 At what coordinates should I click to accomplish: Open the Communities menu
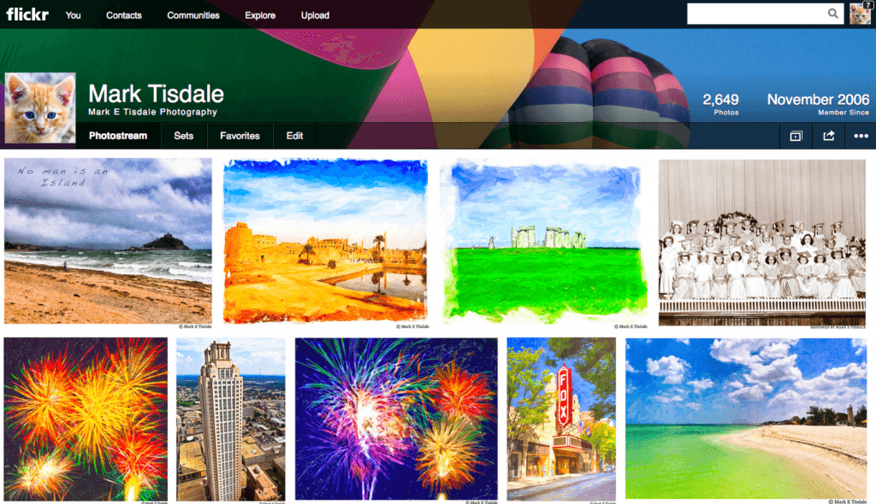[x=193, y=15]
